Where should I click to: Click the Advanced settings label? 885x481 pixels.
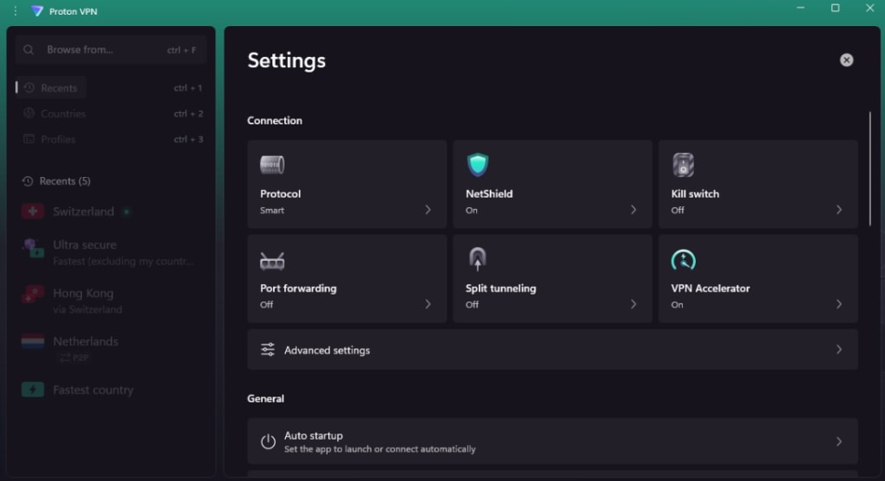pyautogui.click(x=327, y=351)
